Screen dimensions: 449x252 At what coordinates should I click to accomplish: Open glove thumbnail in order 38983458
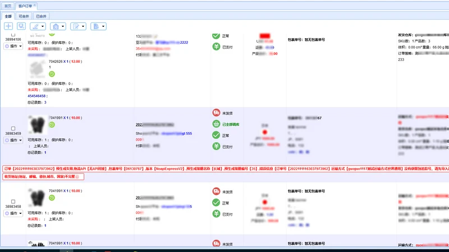tap(38, 198)
